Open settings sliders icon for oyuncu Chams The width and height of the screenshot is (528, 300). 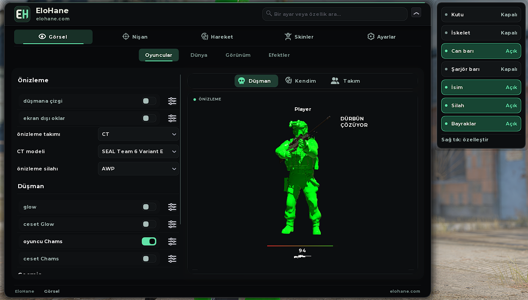pyautogui.click(x=172, y=241)
